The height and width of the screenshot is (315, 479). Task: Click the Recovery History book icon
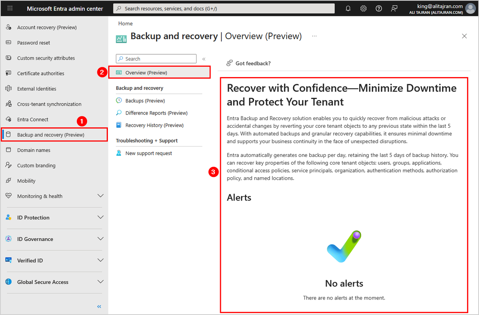[x=119, y=125]
